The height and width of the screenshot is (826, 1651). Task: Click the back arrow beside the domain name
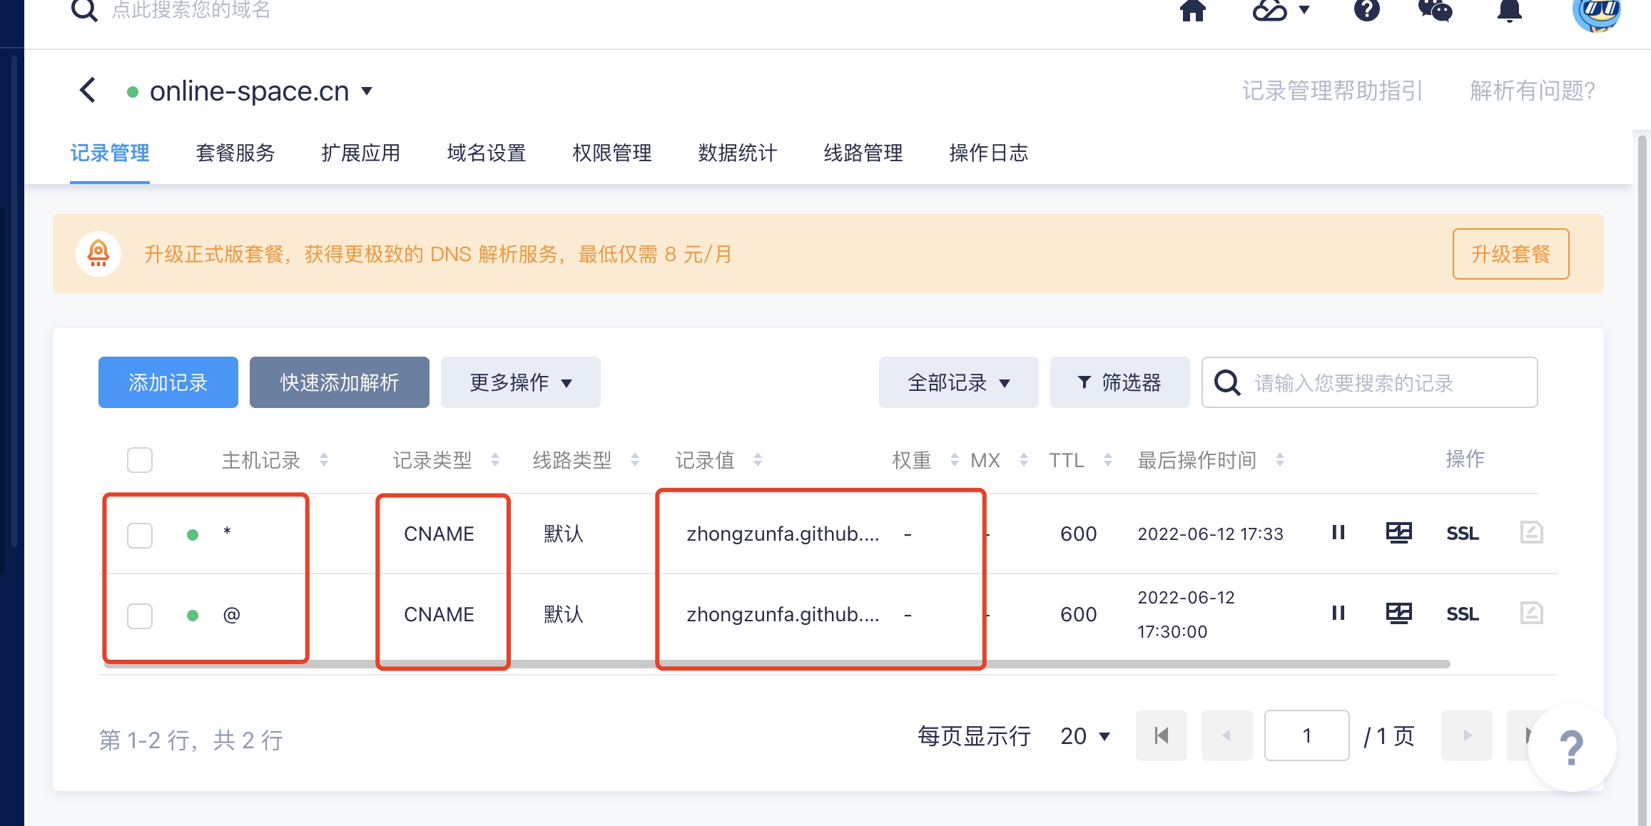click(x=88, y=91)
